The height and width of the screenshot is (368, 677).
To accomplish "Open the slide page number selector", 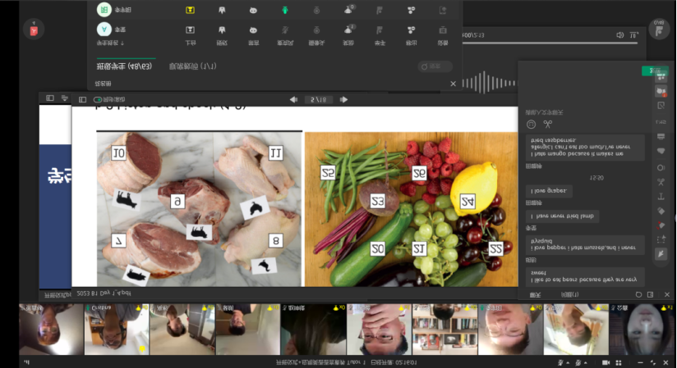I will [318, 100].
